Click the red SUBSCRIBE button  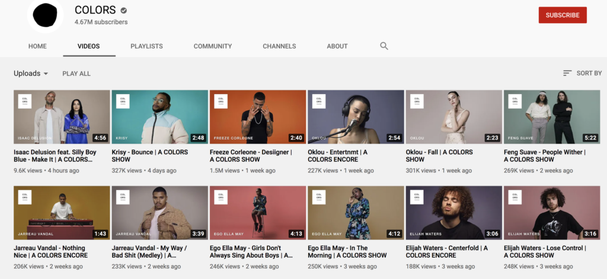tap(563, 15)
